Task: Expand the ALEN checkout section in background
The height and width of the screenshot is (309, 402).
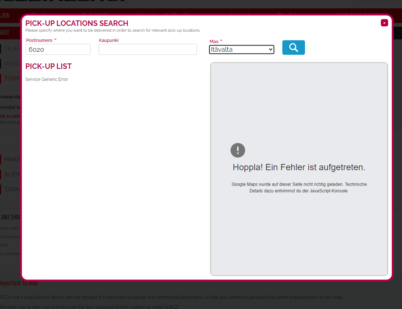Action: click(x=11, y=174)
